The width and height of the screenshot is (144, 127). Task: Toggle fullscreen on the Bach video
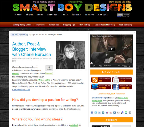(130, 66)
